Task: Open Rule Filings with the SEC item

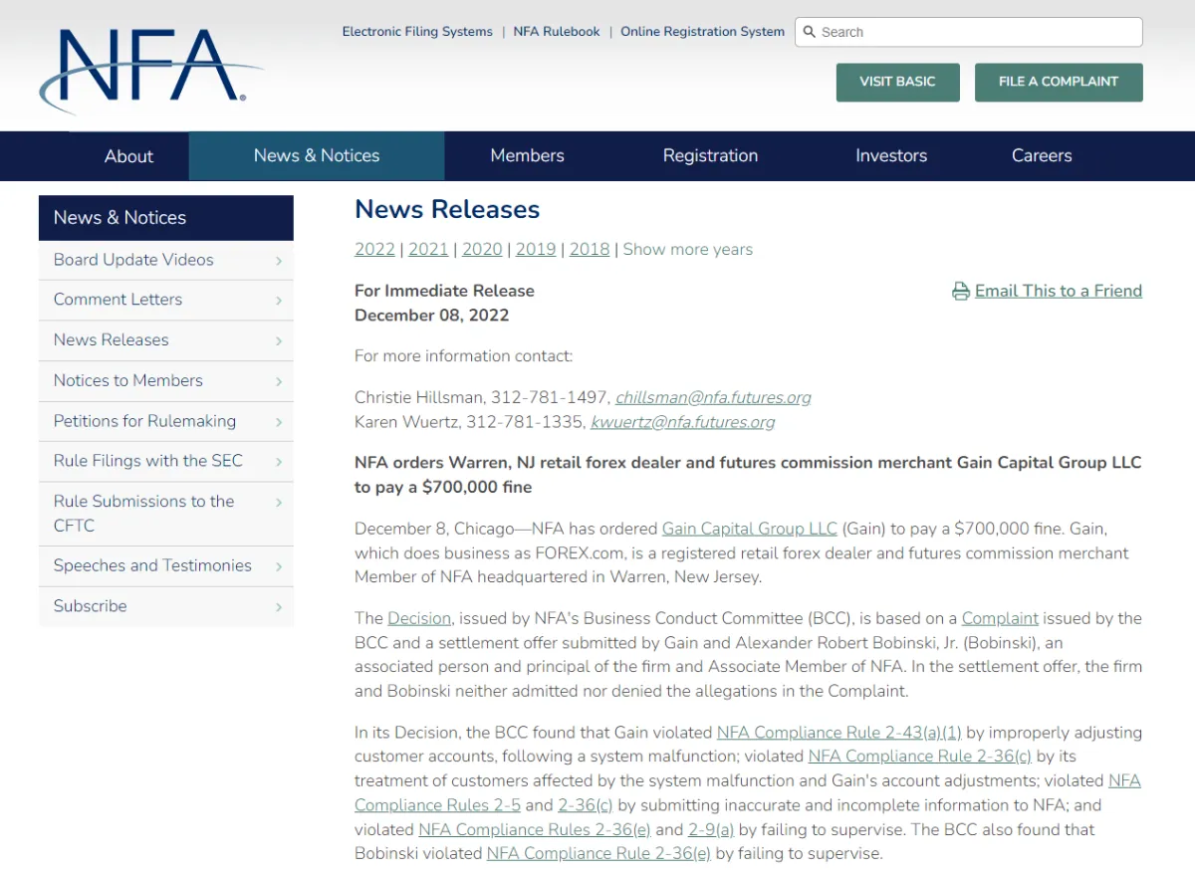Action: [166, 462]
